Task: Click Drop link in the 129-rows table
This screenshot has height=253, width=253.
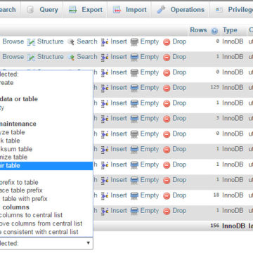Action: [x=179, y=88]
